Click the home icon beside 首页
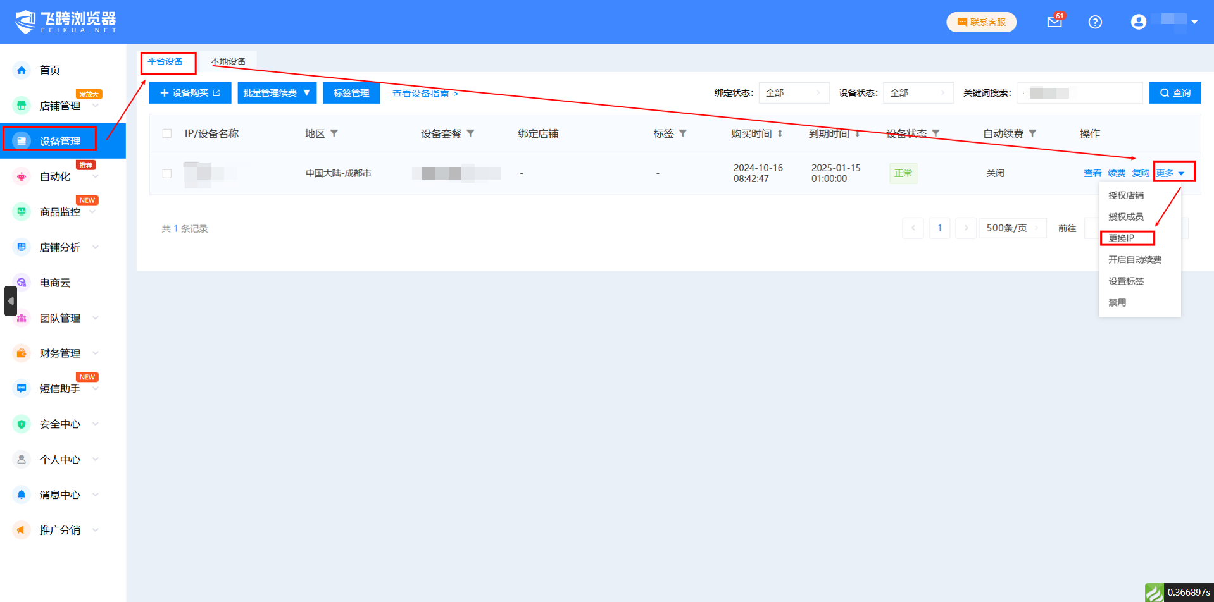Image resolution: width=1214 pixels, height=602 pixels. tap(22, 70)
